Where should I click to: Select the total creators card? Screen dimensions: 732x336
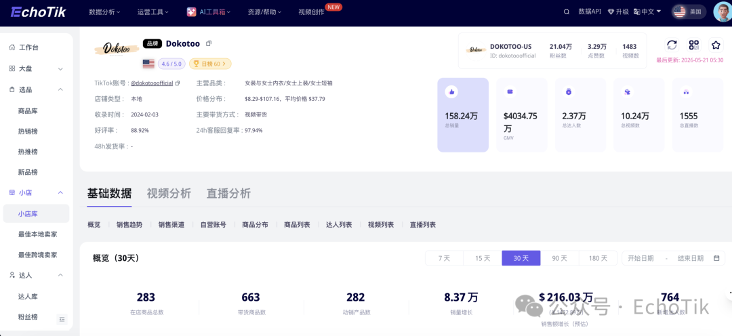(580, 114)
